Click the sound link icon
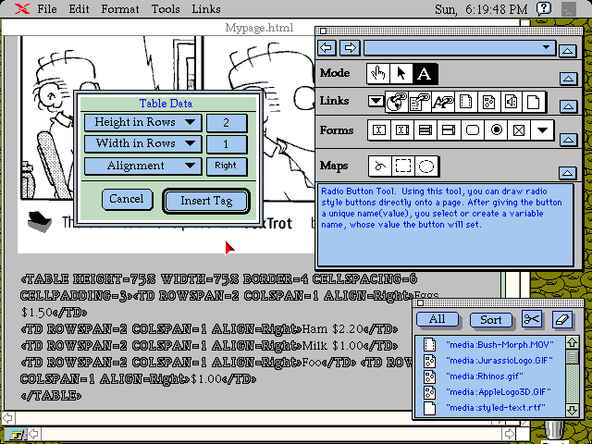 click(x=511, y=102)
